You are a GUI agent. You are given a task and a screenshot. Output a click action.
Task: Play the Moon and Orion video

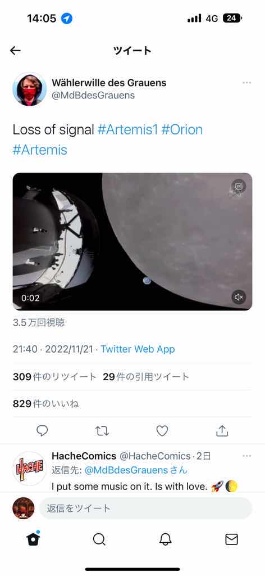pos(132,241)
